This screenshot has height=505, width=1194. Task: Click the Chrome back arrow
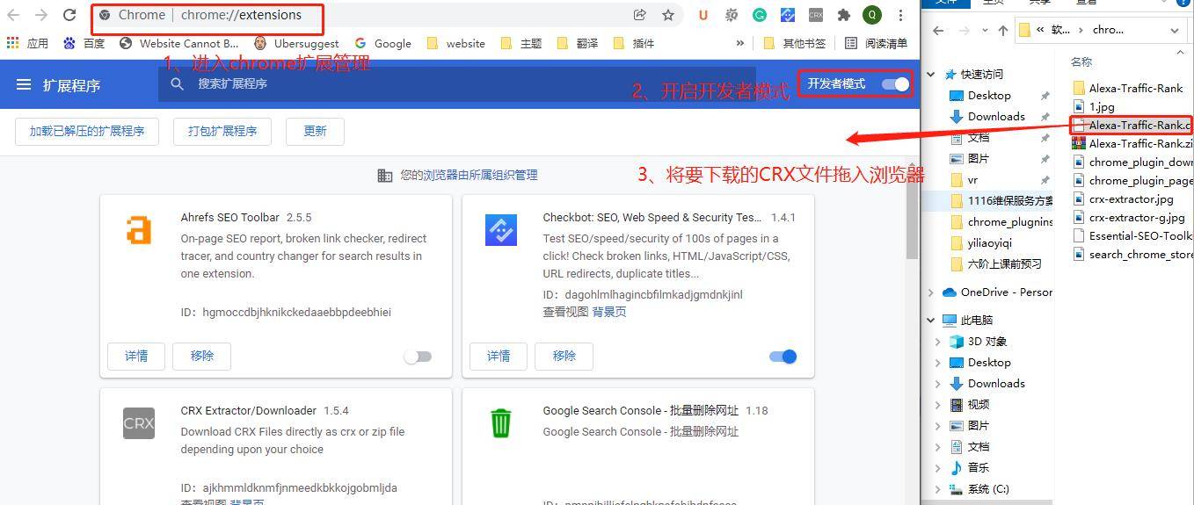pos(13,15)
